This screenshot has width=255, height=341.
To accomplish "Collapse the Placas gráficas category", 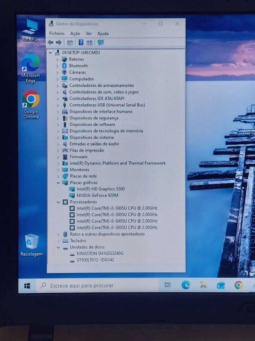I will click(58, 183).
